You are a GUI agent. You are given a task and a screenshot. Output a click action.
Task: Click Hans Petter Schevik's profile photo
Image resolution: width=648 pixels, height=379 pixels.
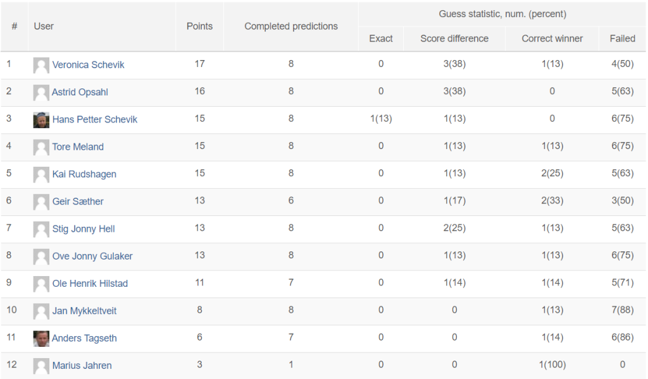click(41, 119)
